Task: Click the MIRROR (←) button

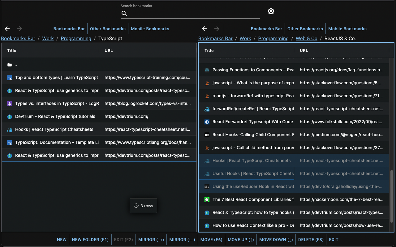Action: point(182,240)
